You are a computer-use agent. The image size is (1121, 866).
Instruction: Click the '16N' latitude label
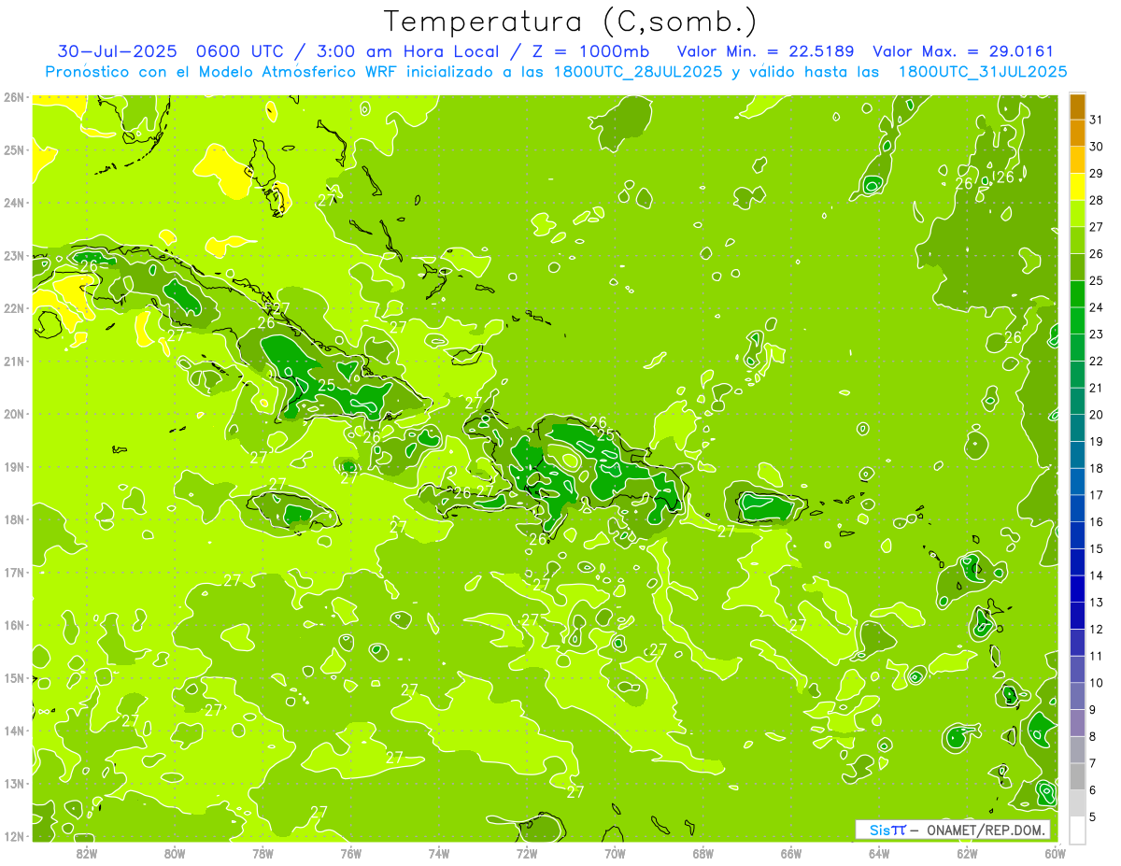click(x=14, y=625)
